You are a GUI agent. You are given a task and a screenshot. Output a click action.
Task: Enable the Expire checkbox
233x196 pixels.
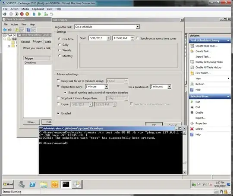pos(58,104)
